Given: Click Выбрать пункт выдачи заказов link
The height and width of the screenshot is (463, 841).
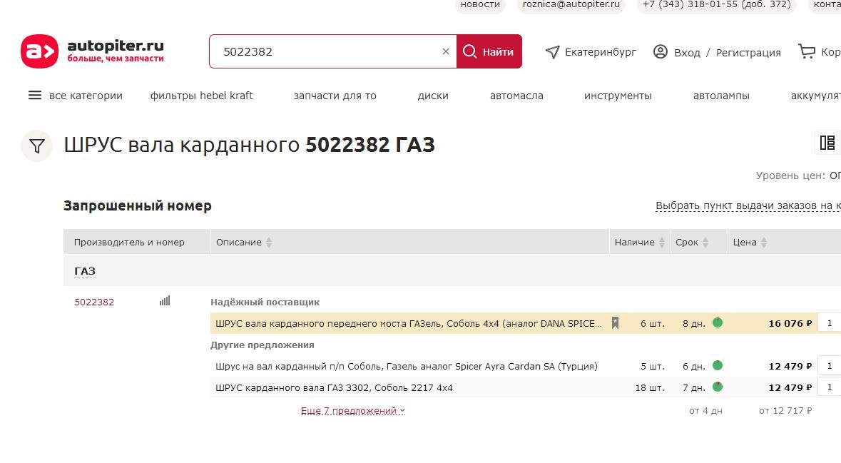Looking at the screenshot, I should click(748, 205).
